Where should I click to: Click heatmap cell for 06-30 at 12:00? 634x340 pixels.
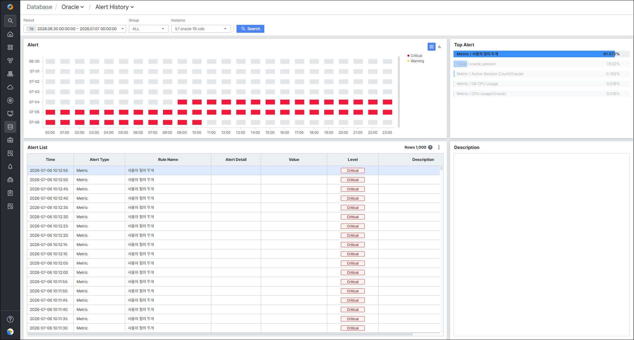(226, 61)
